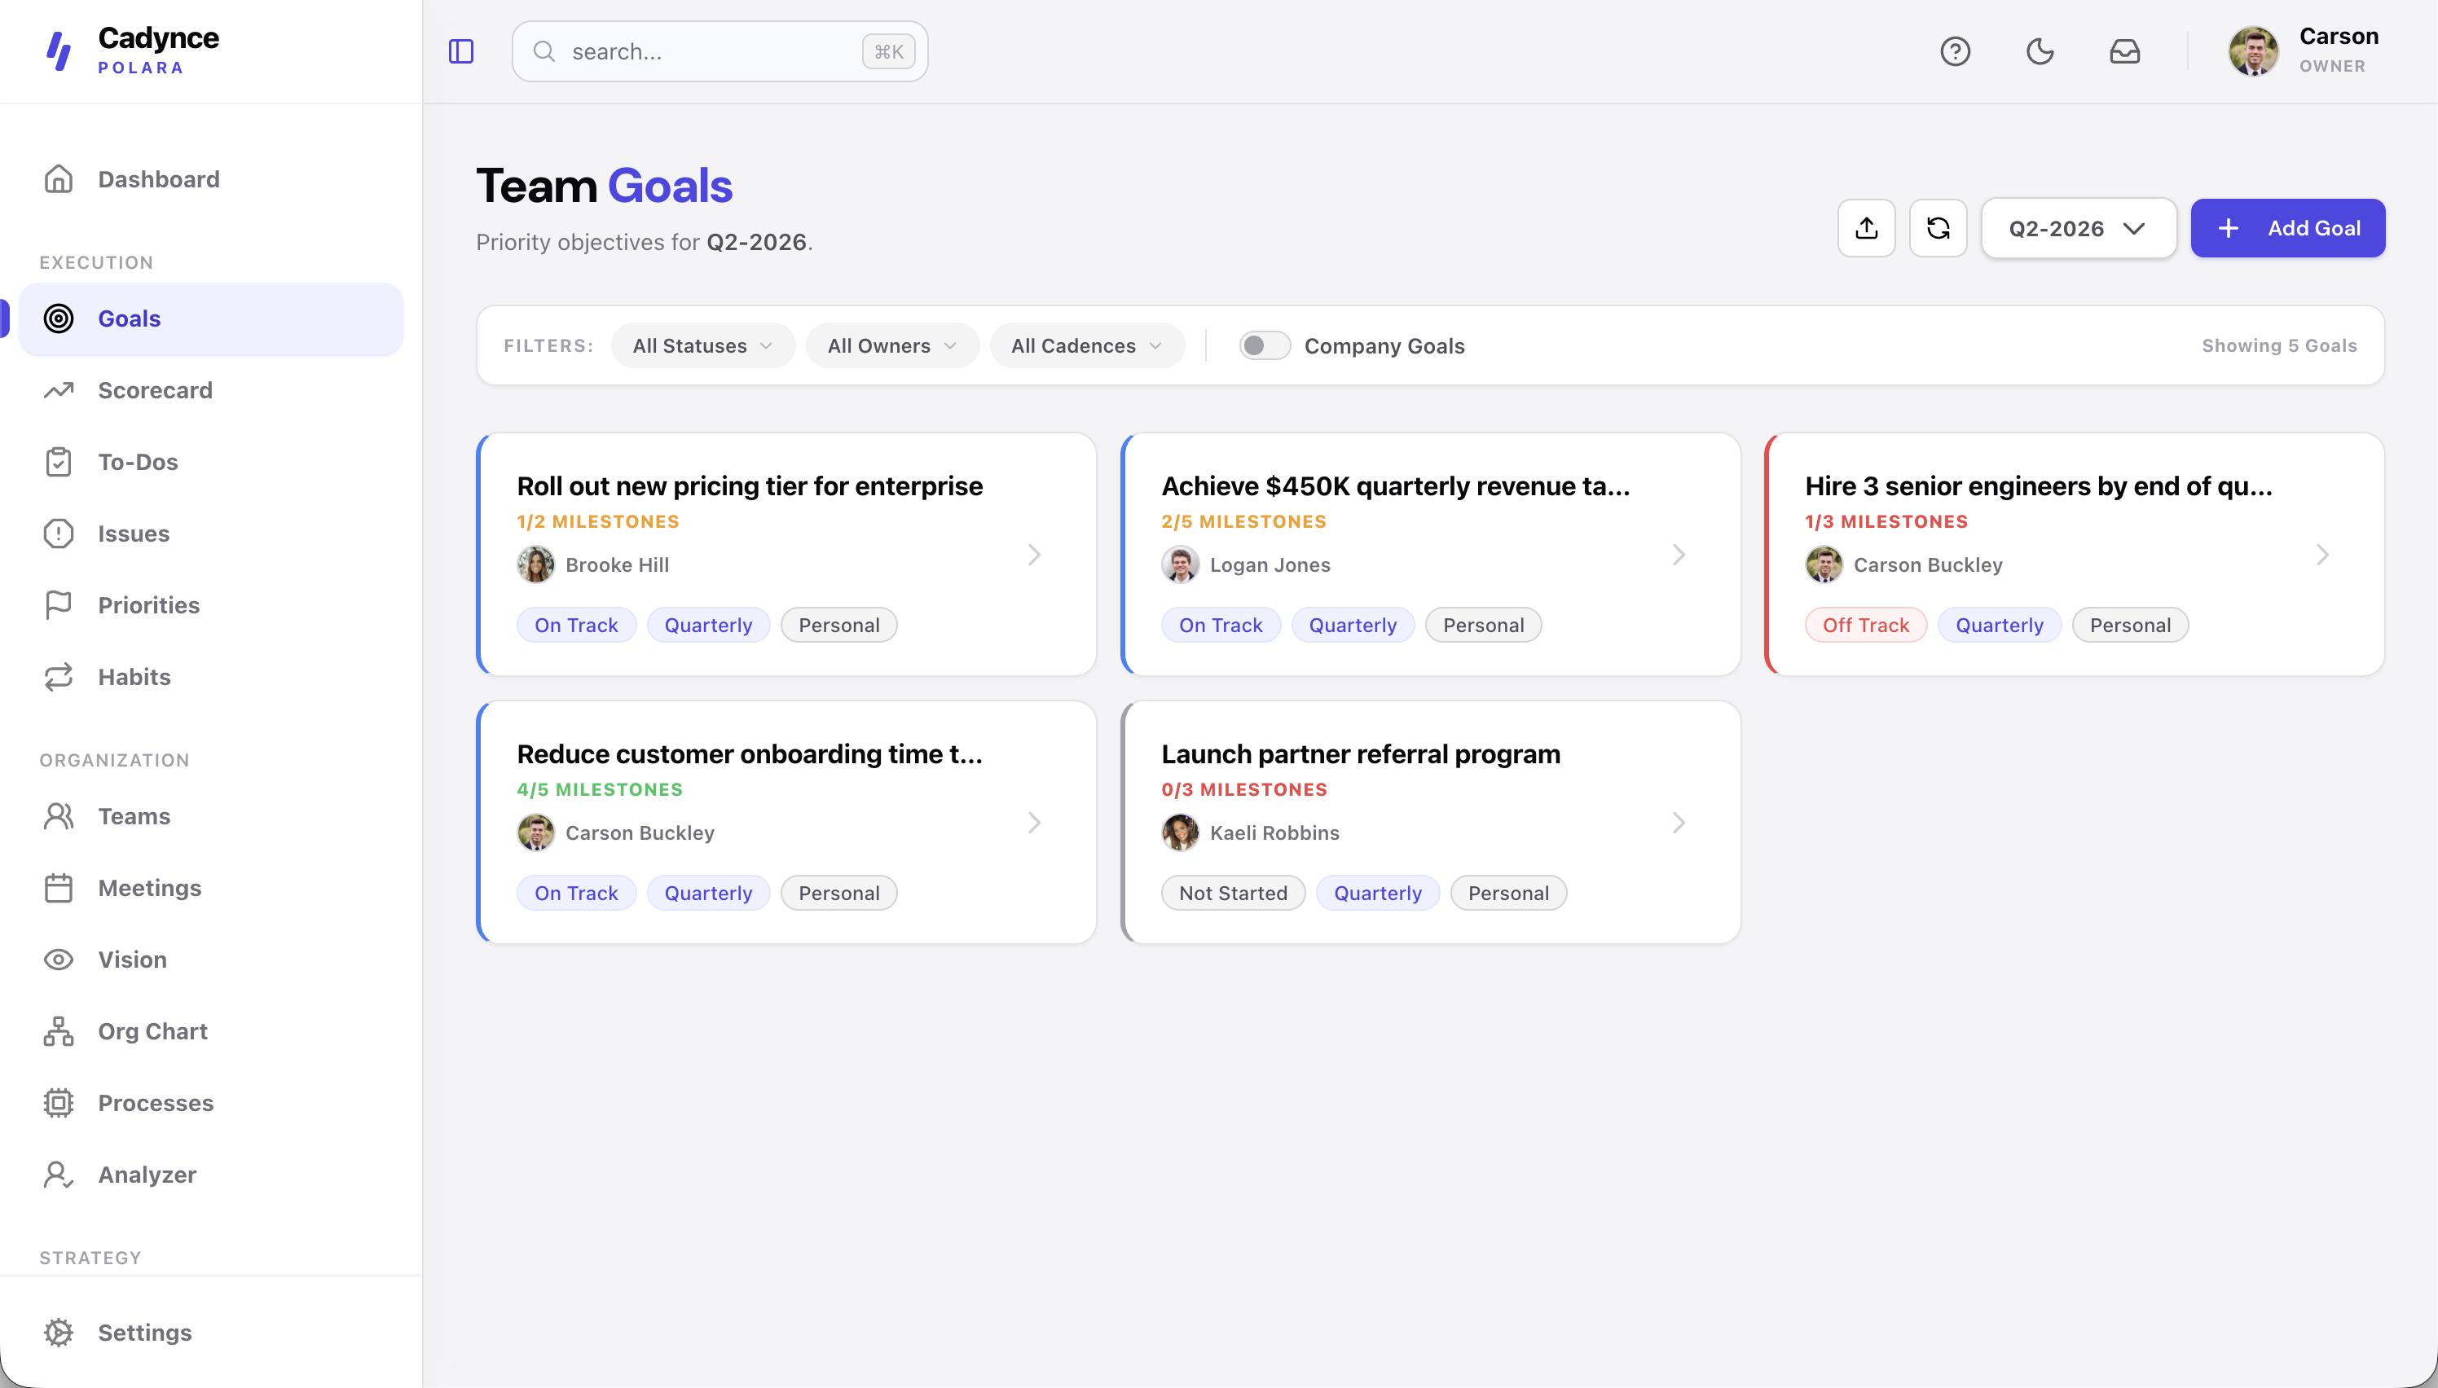This screenshot has height=1388, width=2438.
Task: Click 2/5 Milestones progress label
Action: tap(1243, 521)
